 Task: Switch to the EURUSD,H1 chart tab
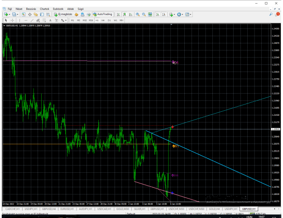coord(67,209)
